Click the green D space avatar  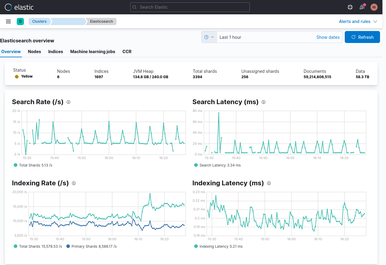point(20,21)
